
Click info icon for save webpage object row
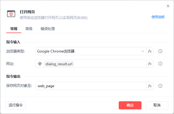point(160,86)
